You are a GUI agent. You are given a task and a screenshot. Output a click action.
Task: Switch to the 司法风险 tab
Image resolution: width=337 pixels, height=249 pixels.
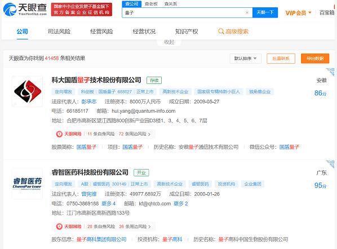click(x=59, y=32)
